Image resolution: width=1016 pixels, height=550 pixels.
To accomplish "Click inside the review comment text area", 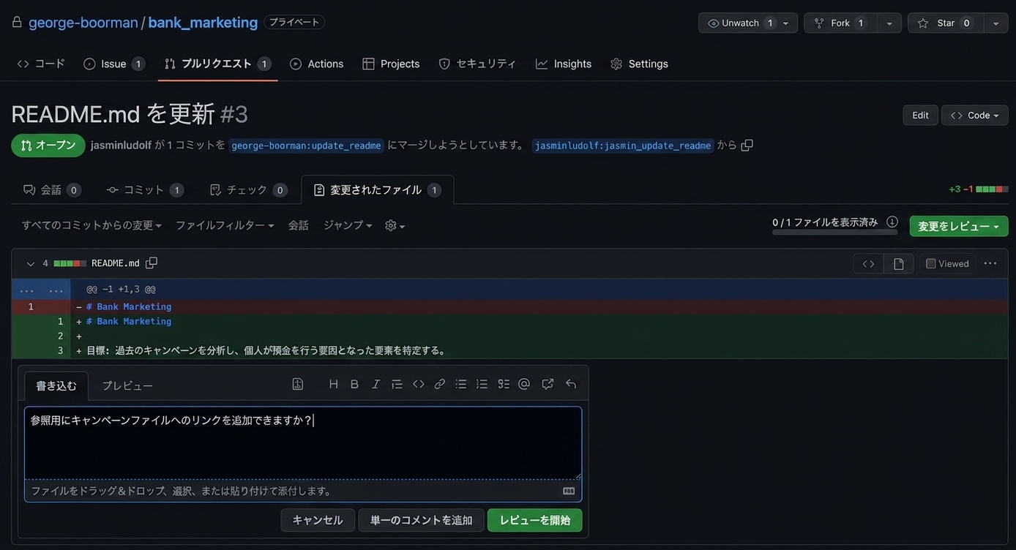I will pyautogui.click(x=303, y=443).
